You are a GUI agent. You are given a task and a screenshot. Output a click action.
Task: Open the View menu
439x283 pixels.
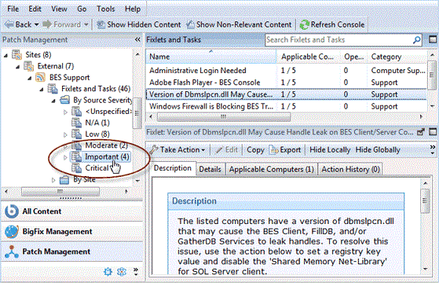click(x=59, y=9)
